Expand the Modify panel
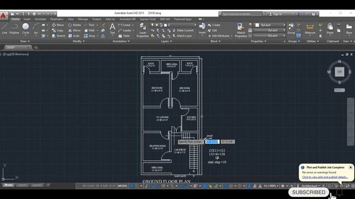 [79, 41]
